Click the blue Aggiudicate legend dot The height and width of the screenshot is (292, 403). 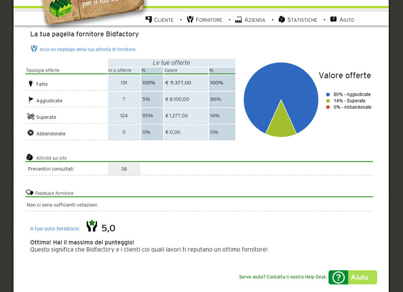(x=328, y=95)
